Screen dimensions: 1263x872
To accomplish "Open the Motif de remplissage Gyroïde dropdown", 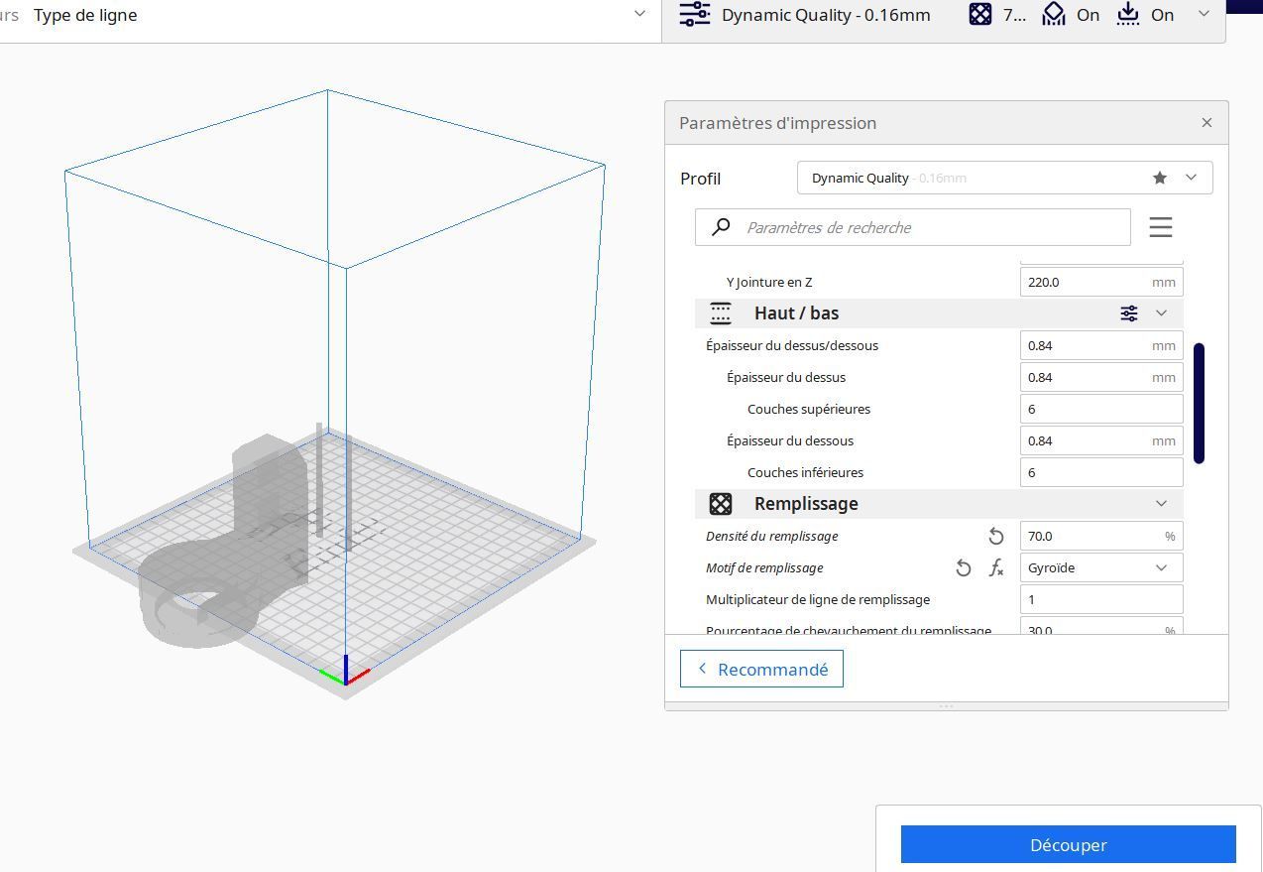I will coord(1101,567).
